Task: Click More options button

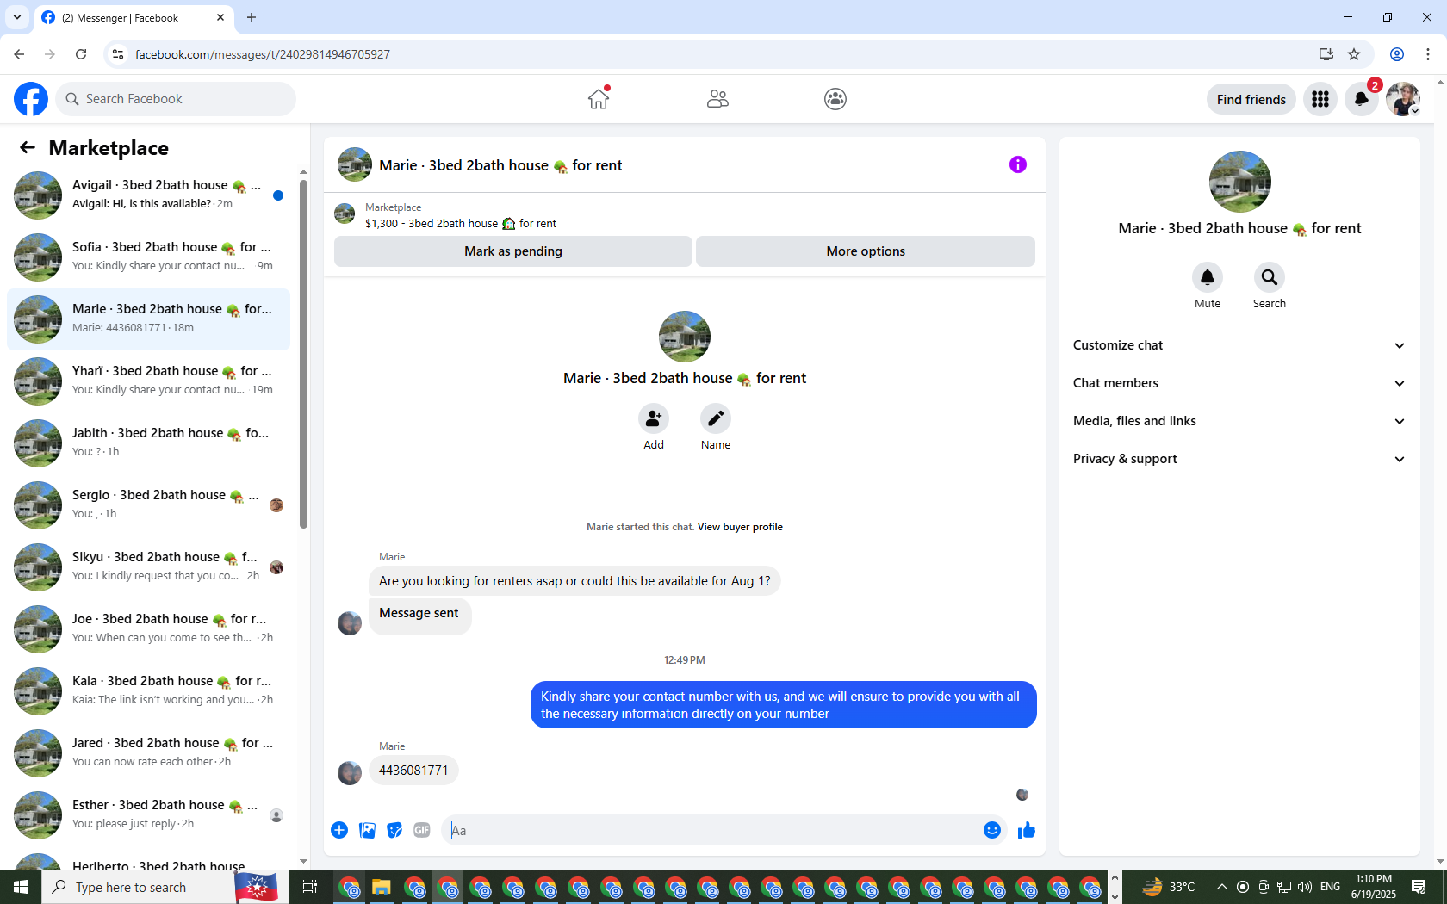Action: pos(866,251)
